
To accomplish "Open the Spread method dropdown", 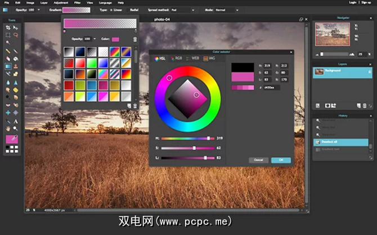I will click(x=193, y=10).
